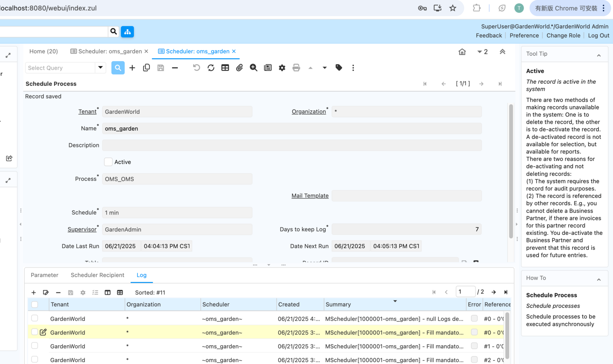Enable the Active checkbox
The height and width of the screenshot is (364, 613).
[108, 162]
